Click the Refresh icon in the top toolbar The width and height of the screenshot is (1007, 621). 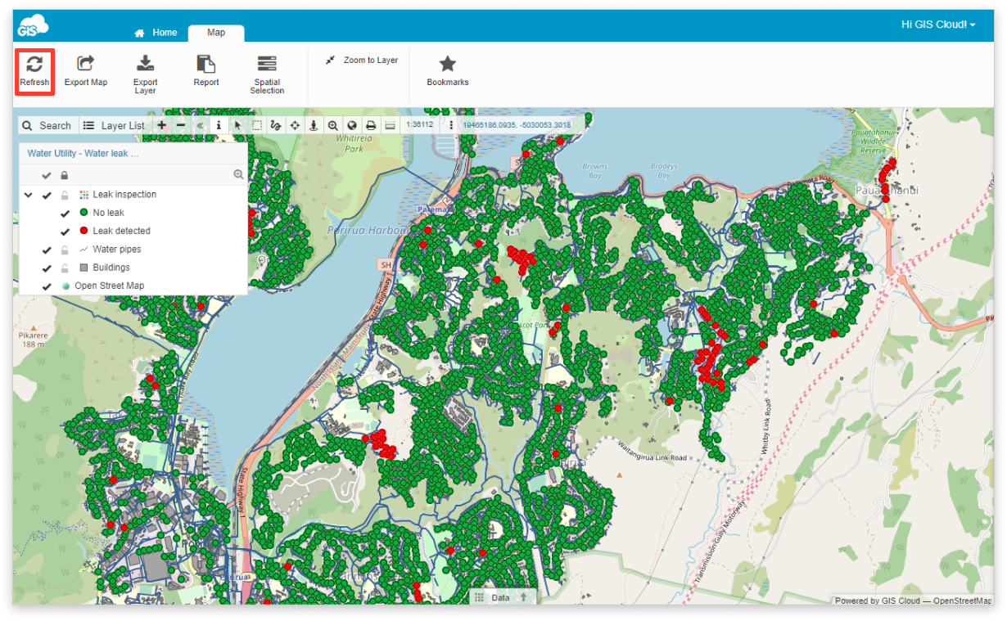tap(34, 71)
